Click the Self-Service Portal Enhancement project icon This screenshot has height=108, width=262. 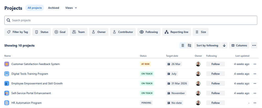(x=7, y=93)
